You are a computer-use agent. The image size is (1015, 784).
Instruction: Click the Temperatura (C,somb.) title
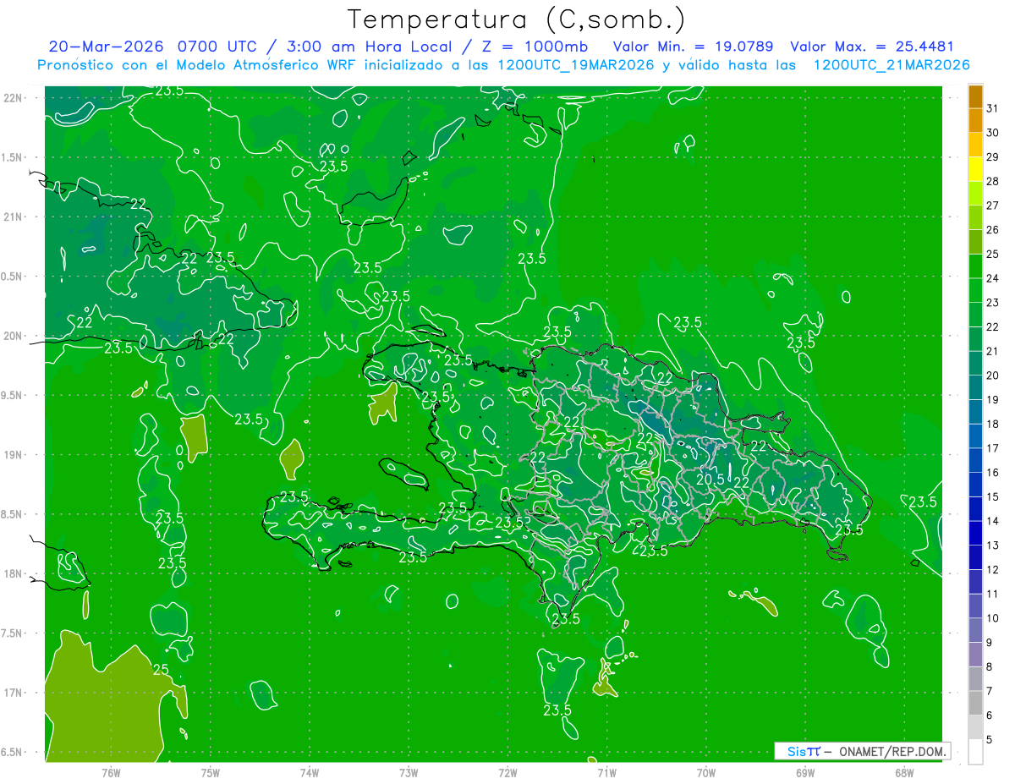click(517, 19)
